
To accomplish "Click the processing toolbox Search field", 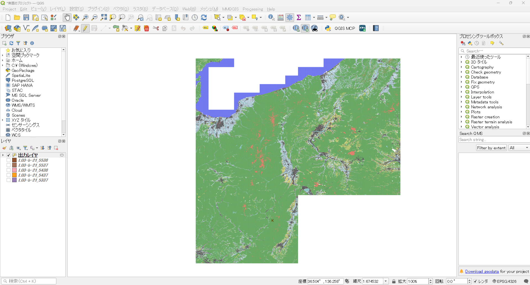I will [x=494, y=51].
